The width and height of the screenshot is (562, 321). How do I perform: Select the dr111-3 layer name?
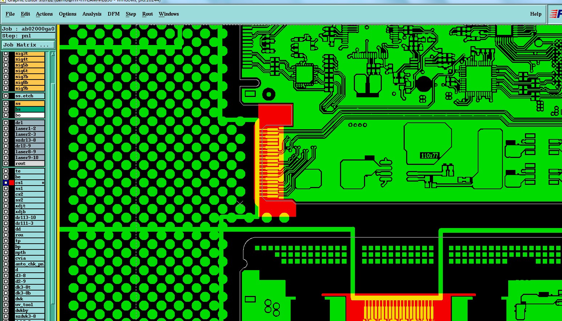click(x=29, y=223)
